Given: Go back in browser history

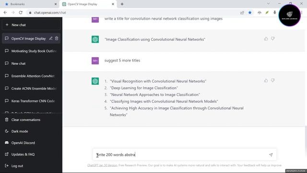Looking at the screenshot, I should [x=5, y=12].
